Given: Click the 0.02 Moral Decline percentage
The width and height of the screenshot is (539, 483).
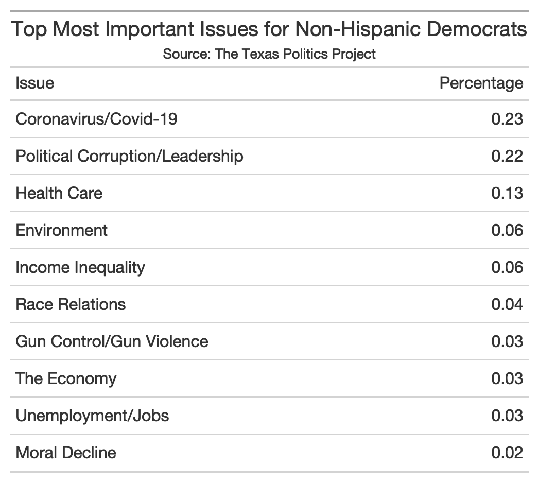Looking at the screenshot, I should tap(507, 453).
